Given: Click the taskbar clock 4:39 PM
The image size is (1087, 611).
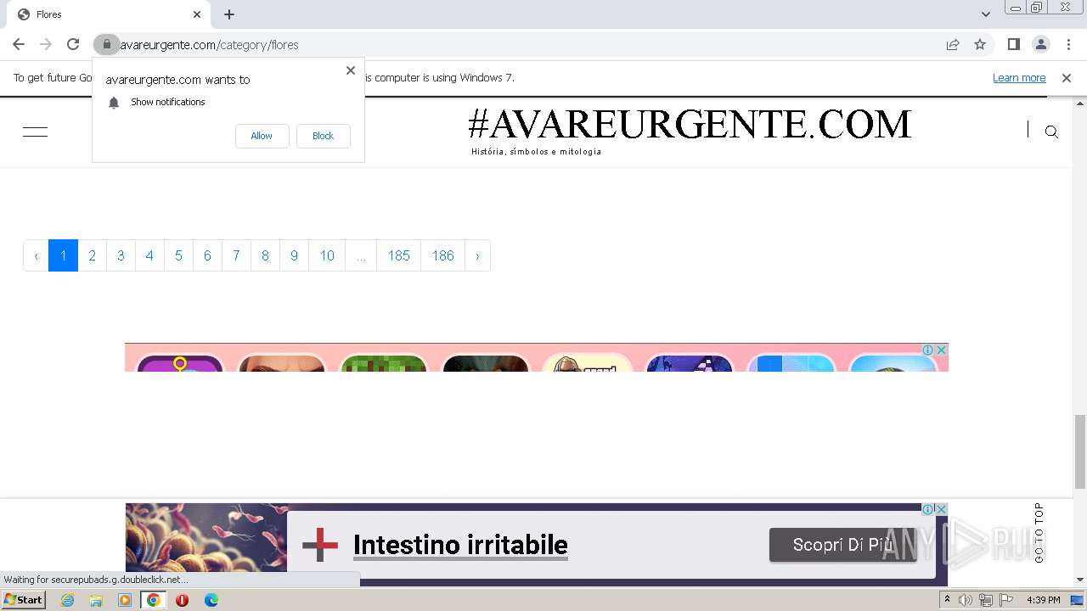Looking at the screenshot, I should [1044, 600].
